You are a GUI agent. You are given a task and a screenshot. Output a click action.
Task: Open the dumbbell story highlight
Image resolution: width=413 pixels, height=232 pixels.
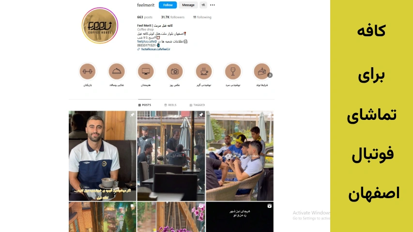[x=88, y=71]
